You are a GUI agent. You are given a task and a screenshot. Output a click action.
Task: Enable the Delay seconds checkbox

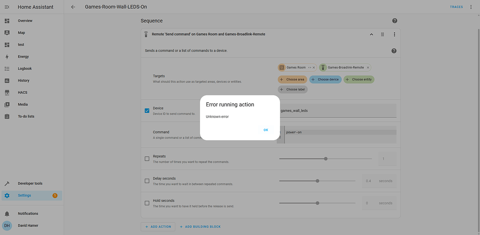[x=147, y=181]
